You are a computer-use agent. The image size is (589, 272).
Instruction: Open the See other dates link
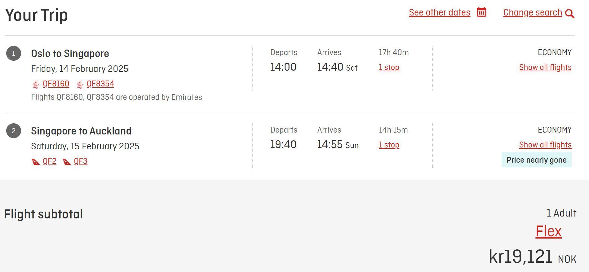point(439,12)
